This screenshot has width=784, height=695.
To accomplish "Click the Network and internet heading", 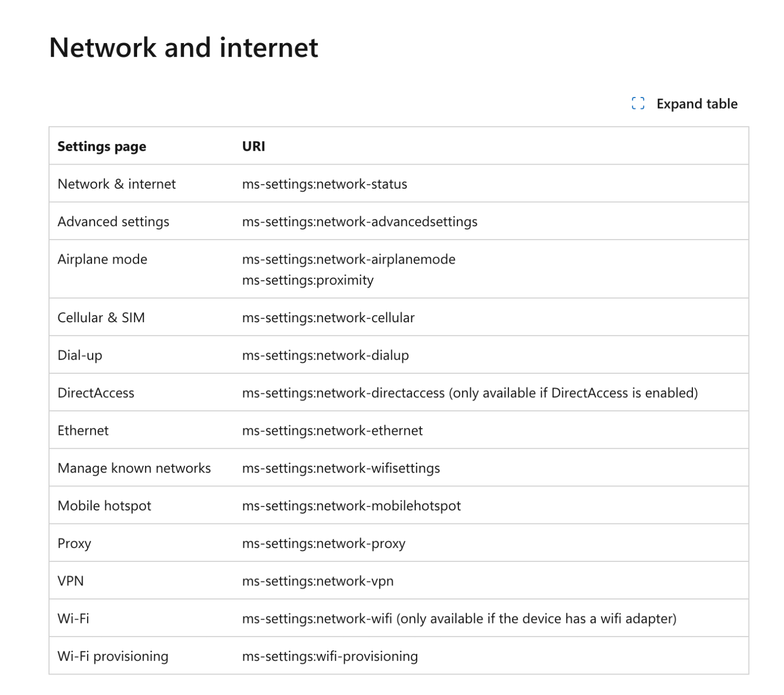I will point(183,48).
